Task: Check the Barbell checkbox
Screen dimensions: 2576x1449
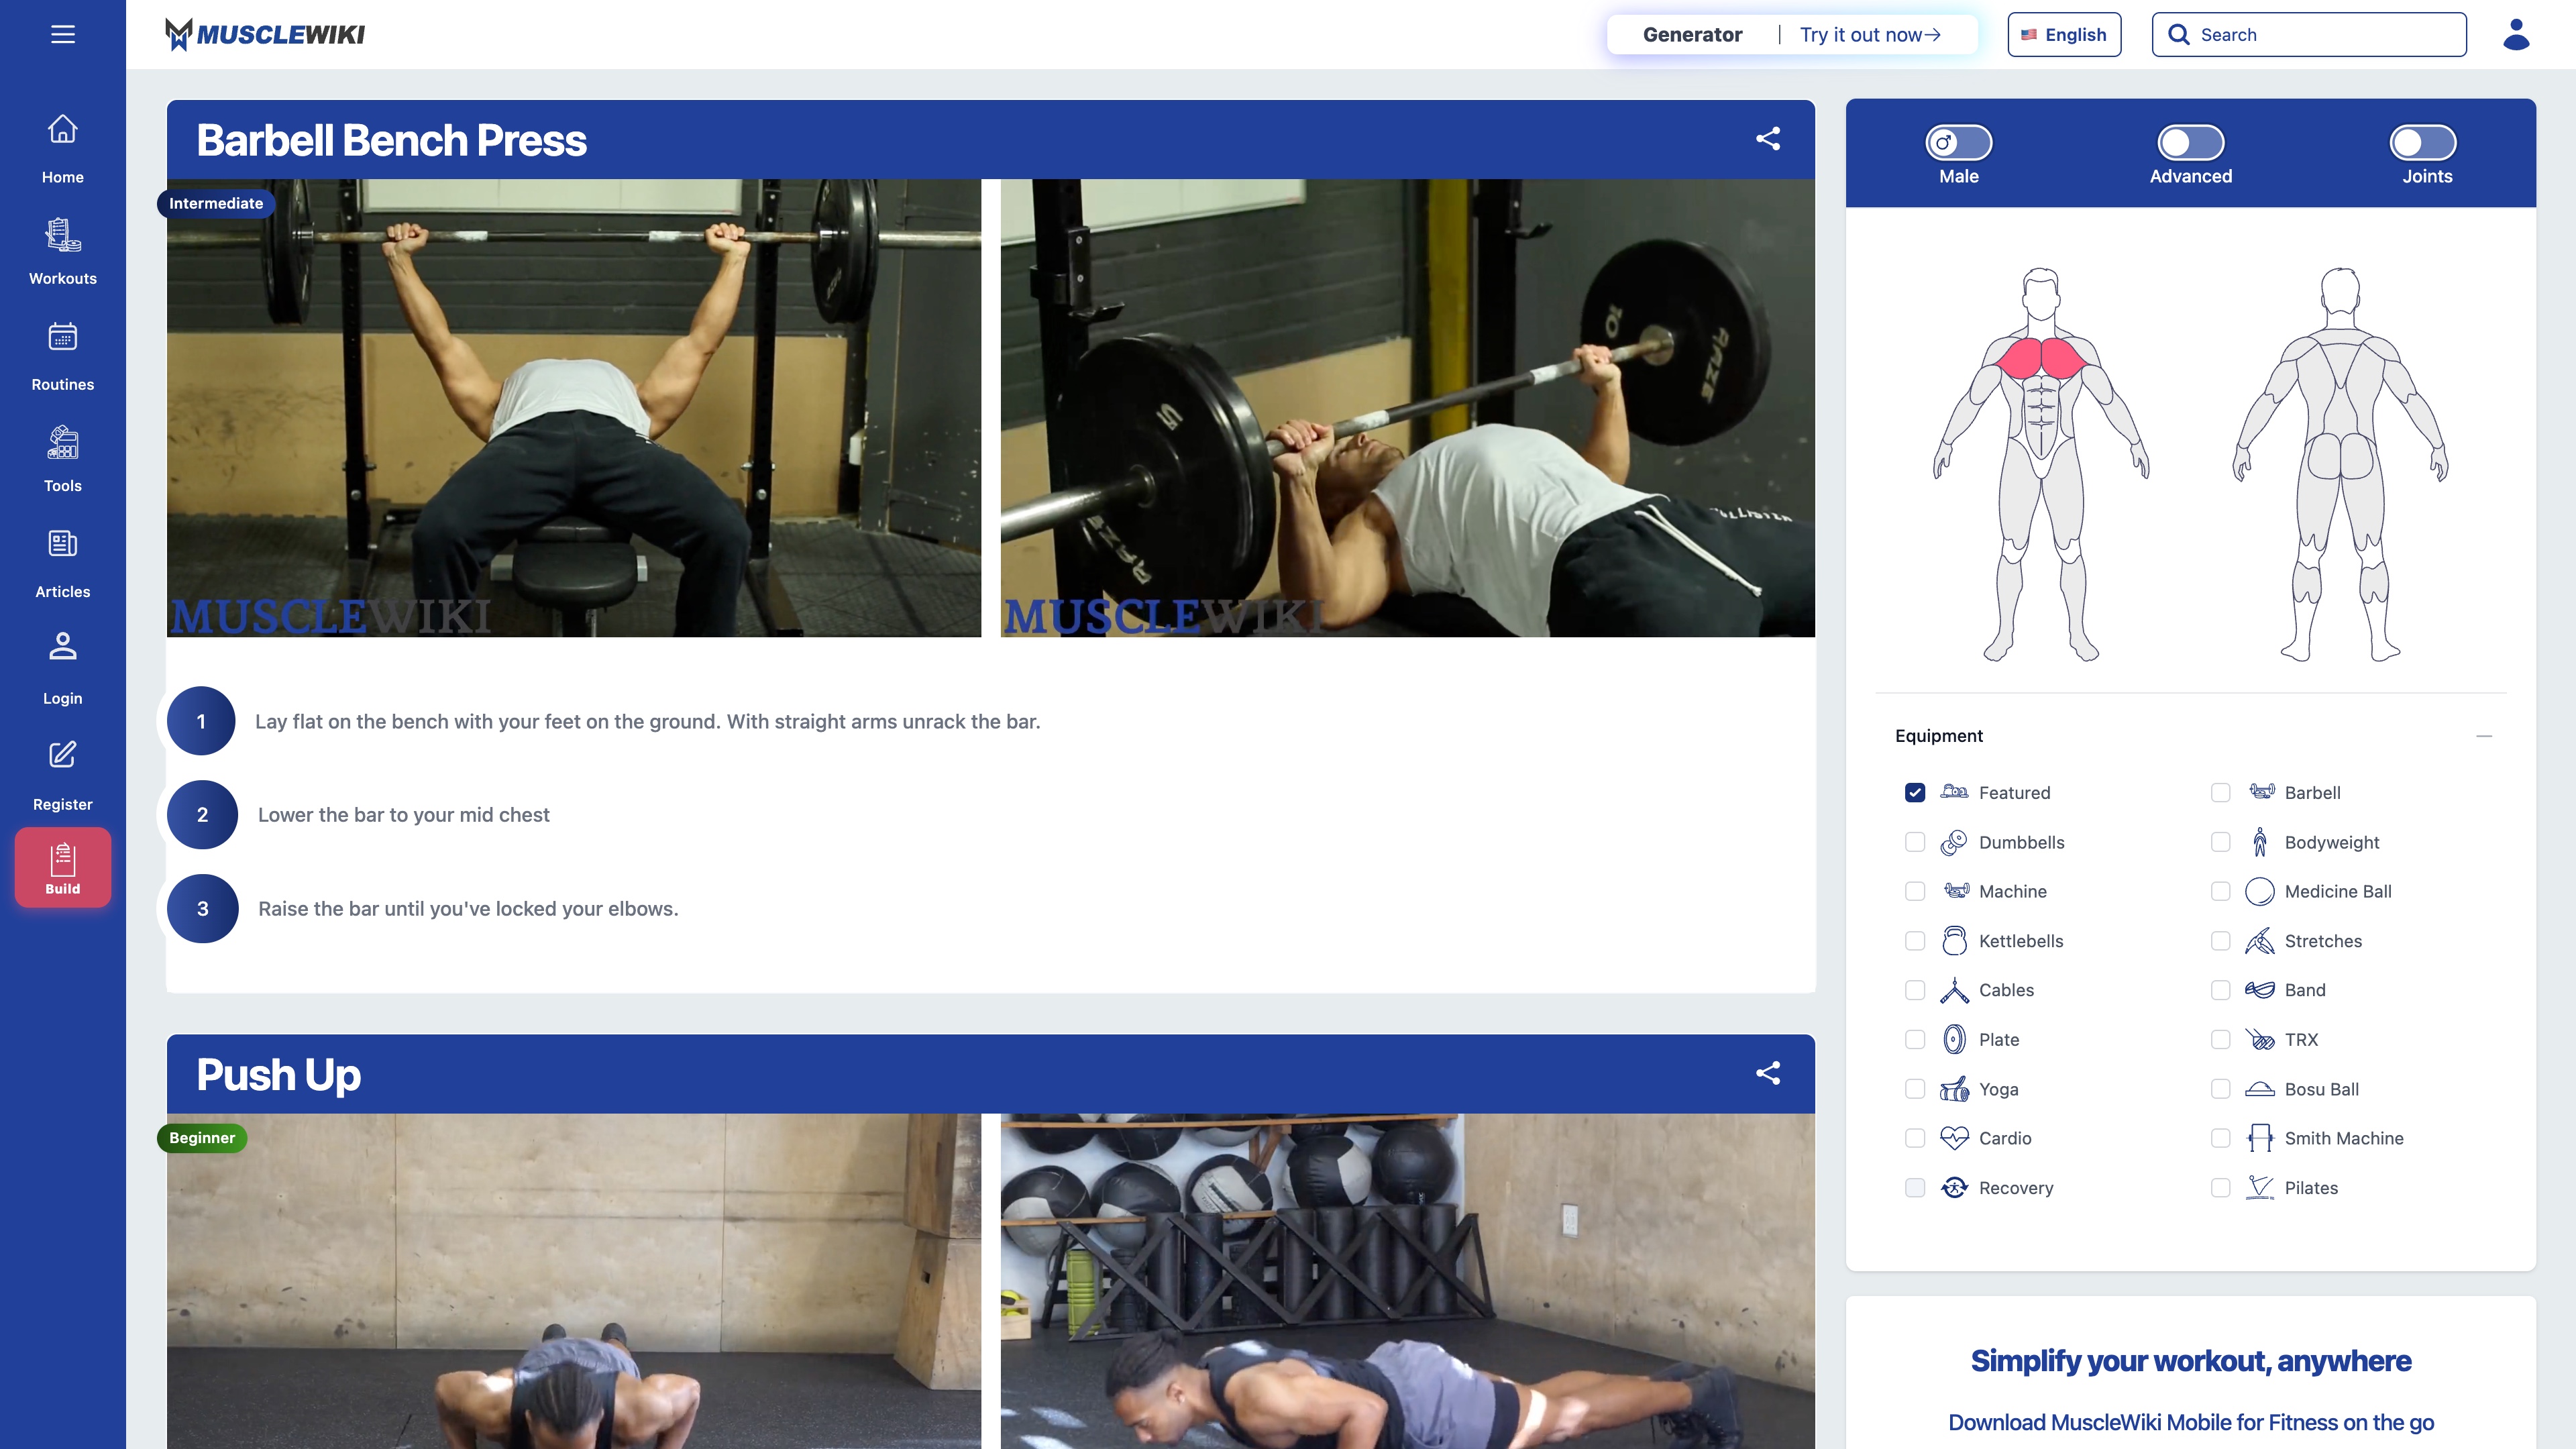Action: click(x=2221, y=793)
